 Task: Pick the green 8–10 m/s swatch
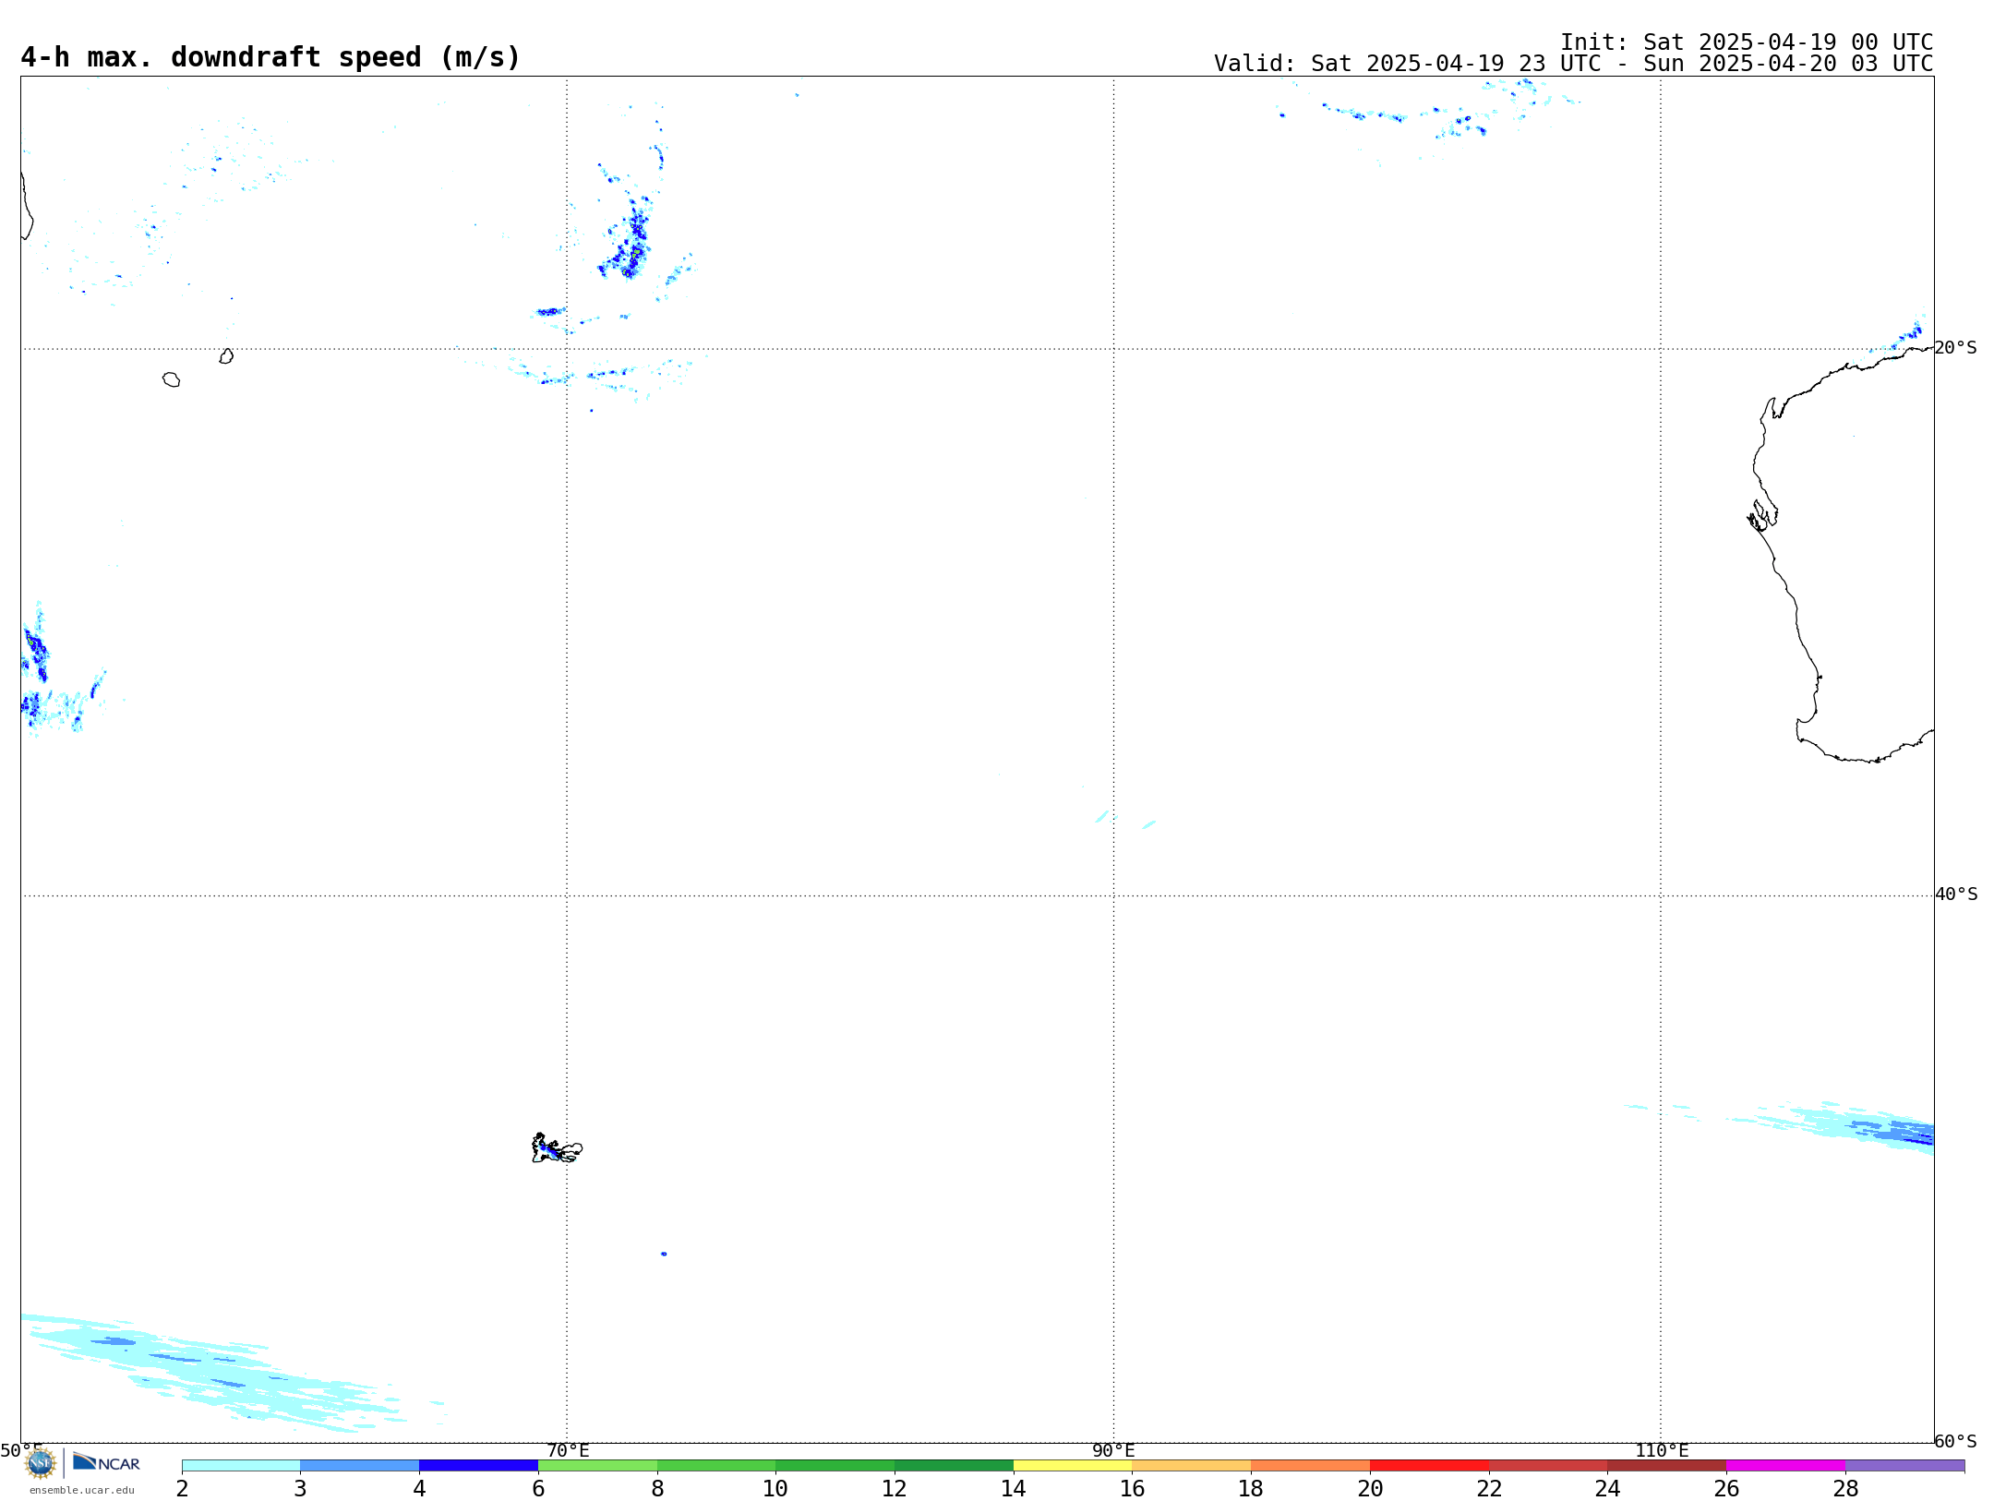[716, 1466]
